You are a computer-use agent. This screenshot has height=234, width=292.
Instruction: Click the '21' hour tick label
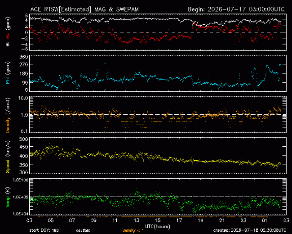pyautogui.click(x=222, y=220)
